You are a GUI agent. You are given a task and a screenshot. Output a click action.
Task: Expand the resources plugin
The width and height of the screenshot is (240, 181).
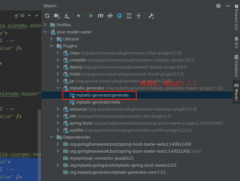pos(58,109)
